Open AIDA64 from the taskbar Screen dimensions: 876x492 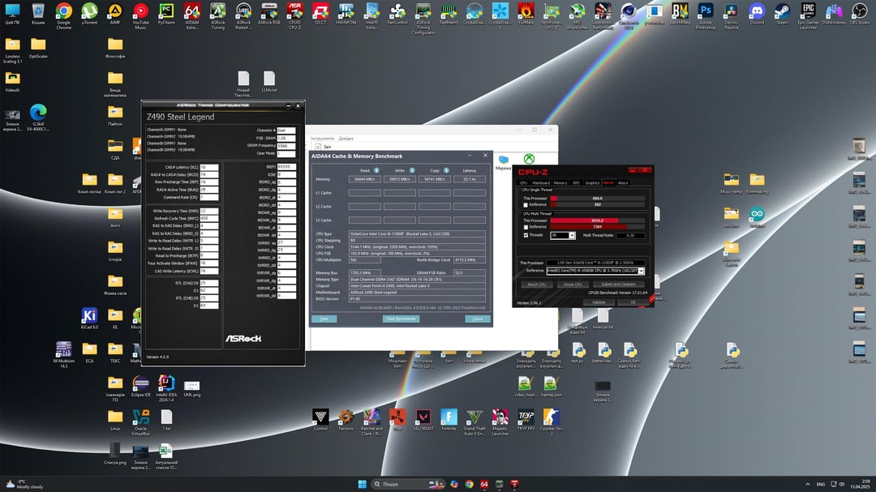tap(484, 484)
